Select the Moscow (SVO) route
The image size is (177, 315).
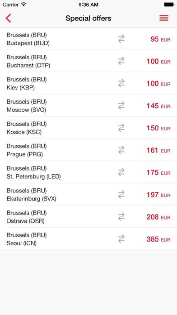(88, 105)
